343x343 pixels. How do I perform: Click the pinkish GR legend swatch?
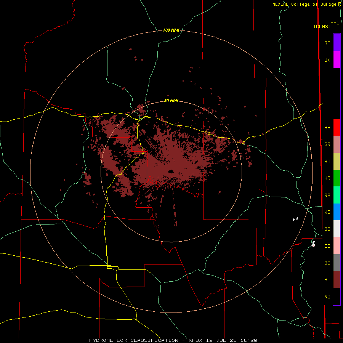tap(337, 144)
